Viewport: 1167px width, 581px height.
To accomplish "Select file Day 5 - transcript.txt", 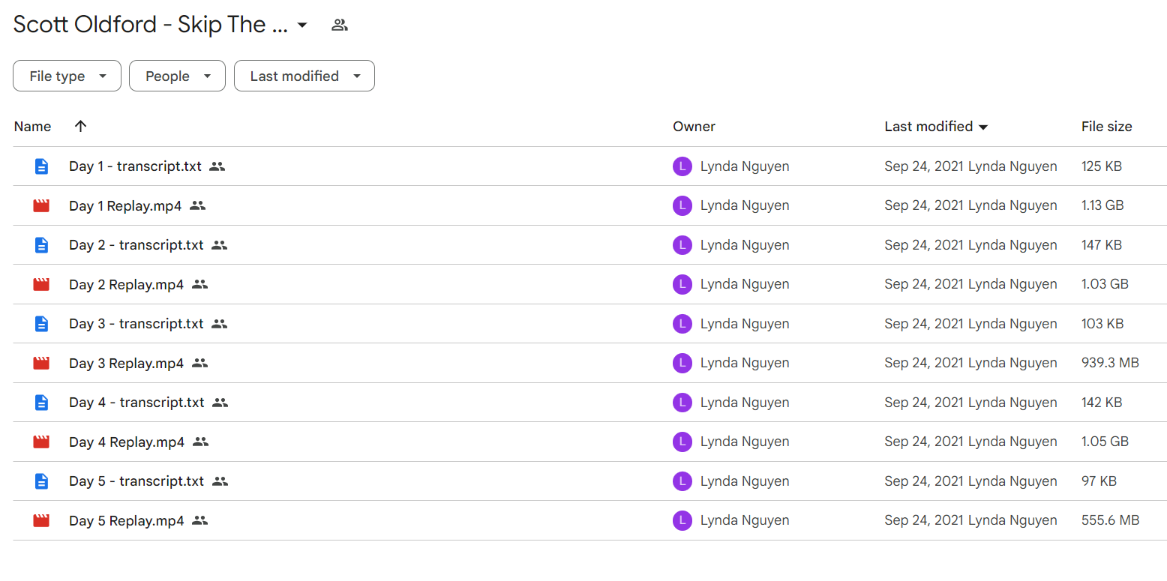I will (136, 481).
